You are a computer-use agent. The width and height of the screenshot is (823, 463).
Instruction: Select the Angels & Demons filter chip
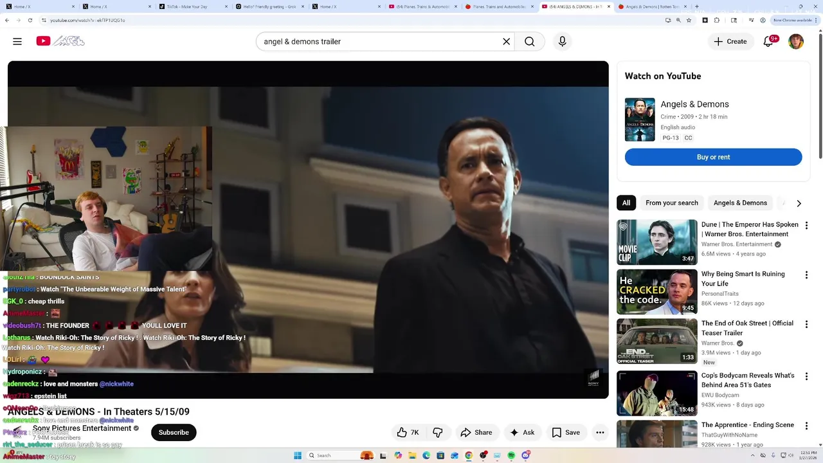tap(740, 203)
